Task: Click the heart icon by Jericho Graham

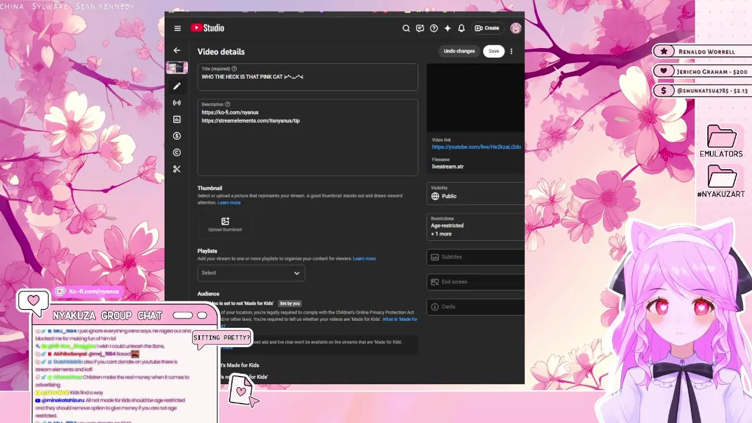Action: coord(664,71)
